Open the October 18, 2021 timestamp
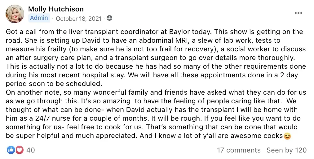 coord(79,19)
